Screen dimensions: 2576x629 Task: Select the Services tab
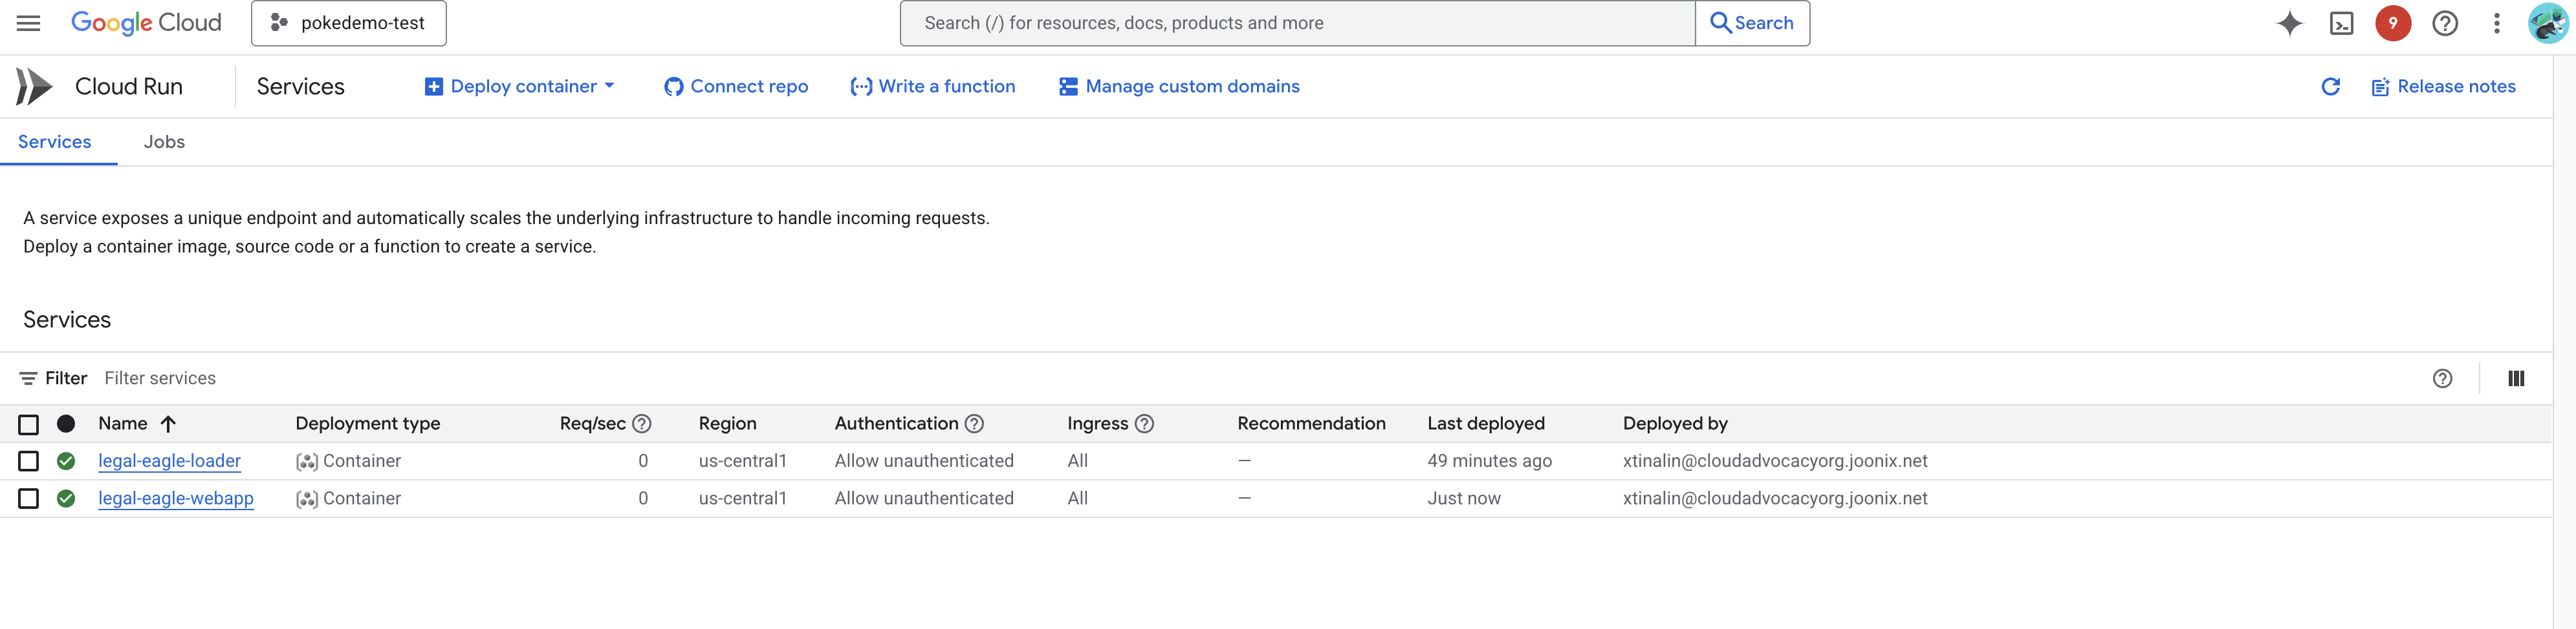click(55, 142)
